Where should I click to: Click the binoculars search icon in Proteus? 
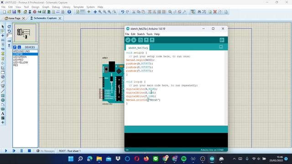(x=199, y=12)
